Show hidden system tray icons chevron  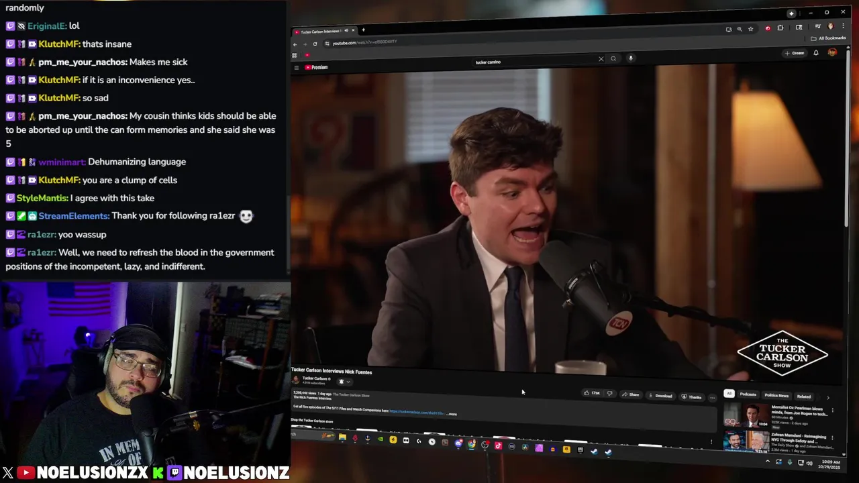(x=768, y=461)
